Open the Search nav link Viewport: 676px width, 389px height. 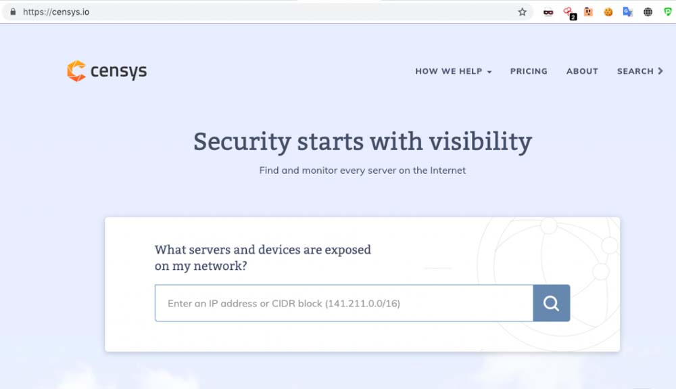(635, 71)
